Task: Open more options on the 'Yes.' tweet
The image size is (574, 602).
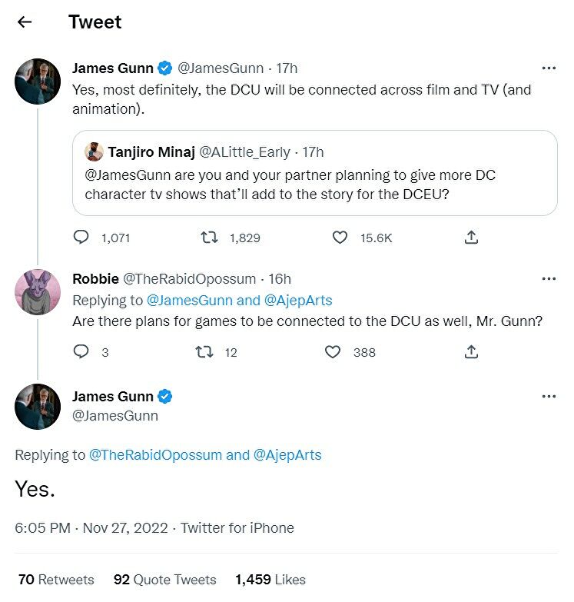Action: pyautogui.click(x=549, y=397)
